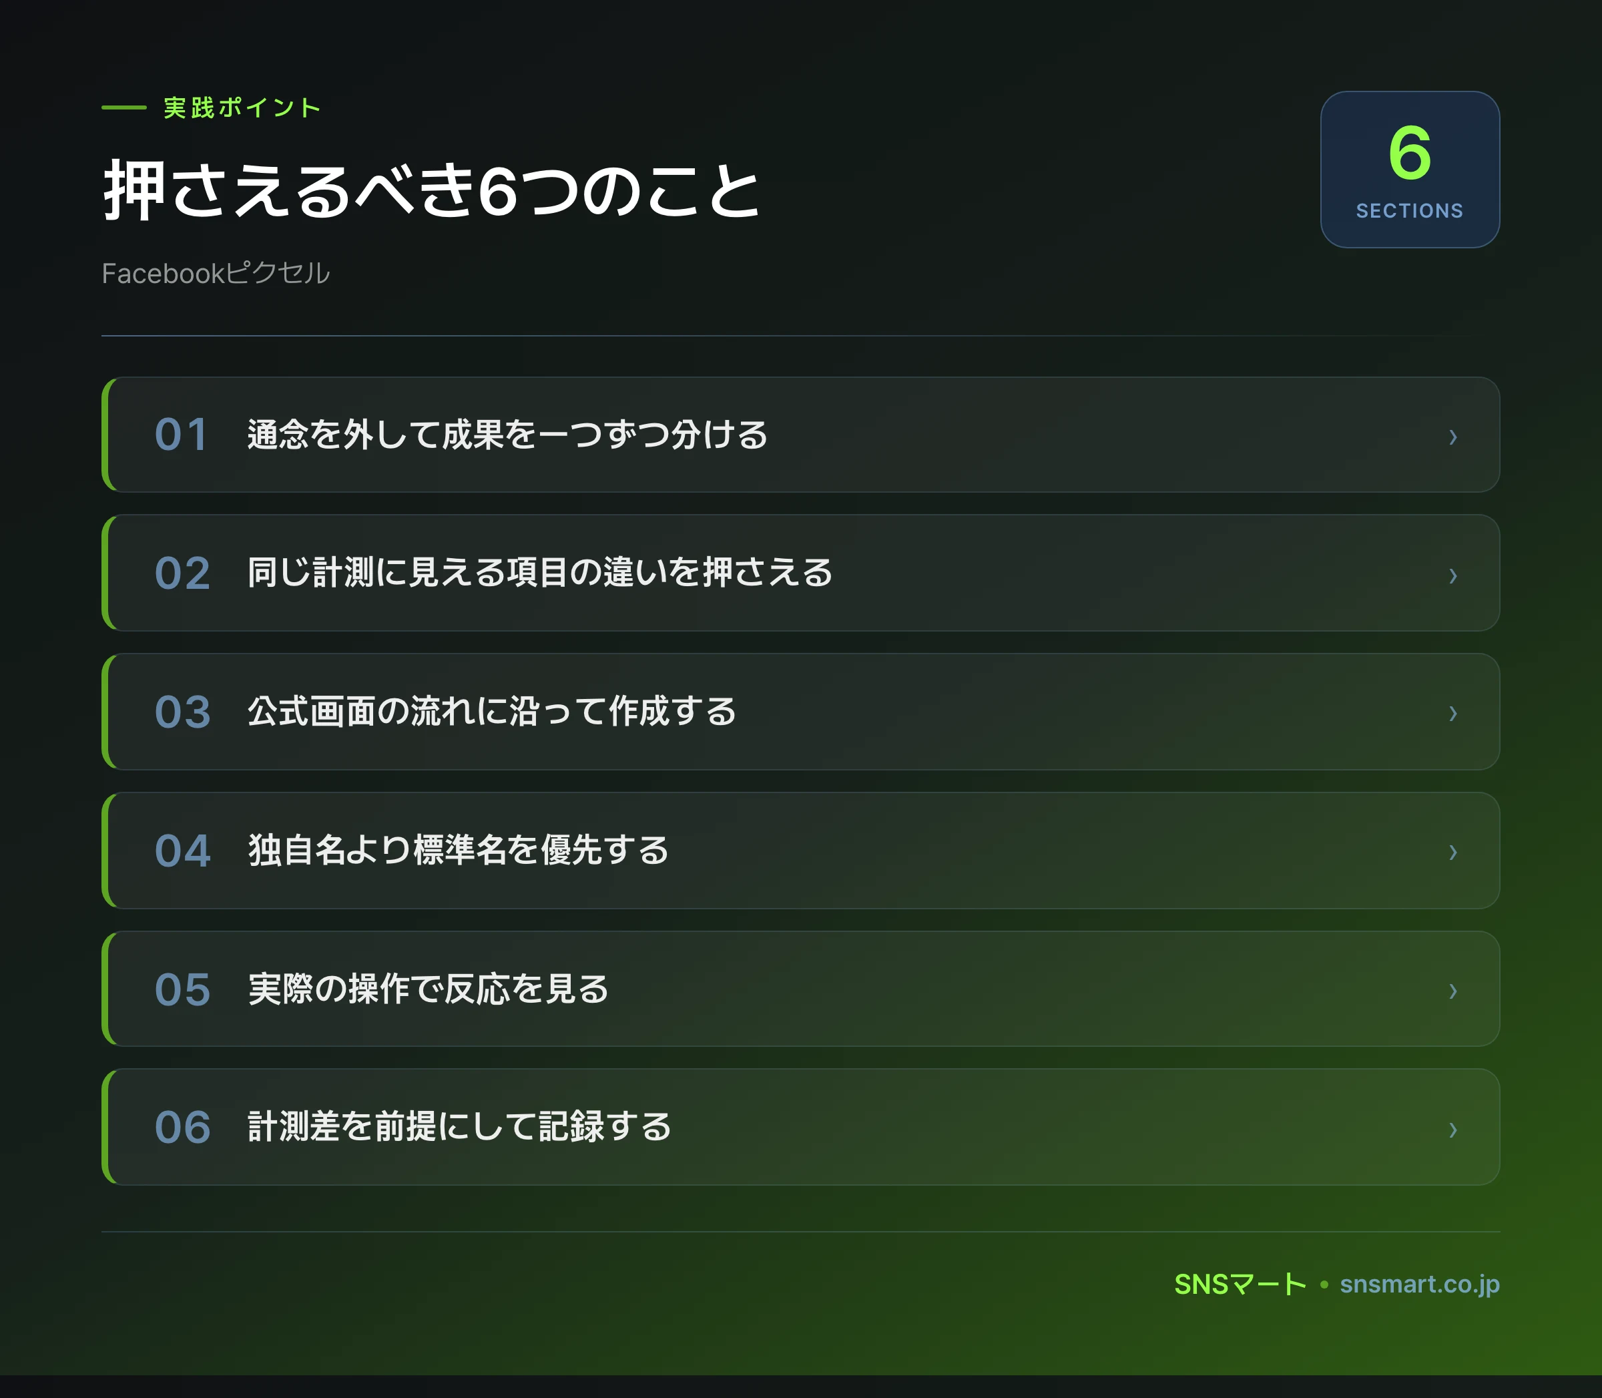Click the 押さえるべき6つのこと heading
The height and width of the screenshot is (1398, 1602).
[x=431, y=190]
